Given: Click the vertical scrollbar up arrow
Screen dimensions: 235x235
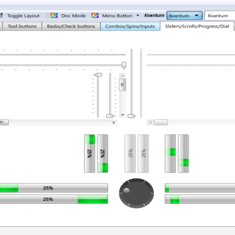Looking at the screenshot, I should tap(123, 76).
